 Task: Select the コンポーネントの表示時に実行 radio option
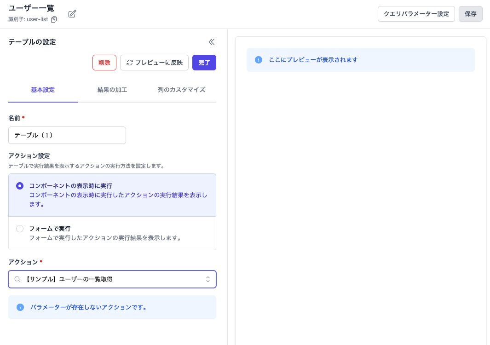pos(20,186)
